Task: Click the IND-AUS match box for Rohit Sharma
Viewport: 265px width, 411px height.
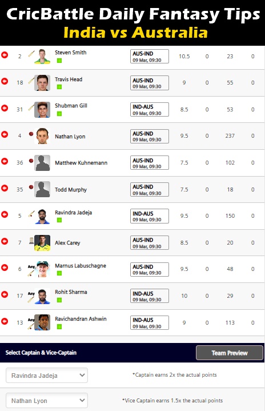Action: pos(150,296)
